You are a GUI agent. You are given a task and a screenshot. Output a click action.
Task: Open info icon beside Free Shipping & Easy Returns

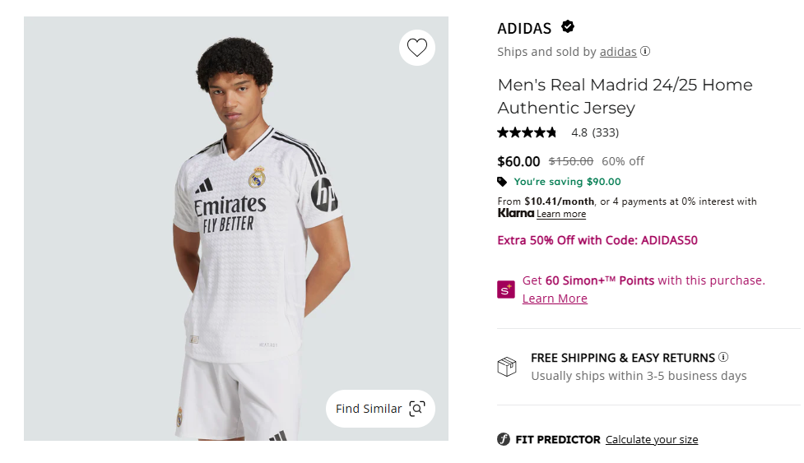[723, 357]
